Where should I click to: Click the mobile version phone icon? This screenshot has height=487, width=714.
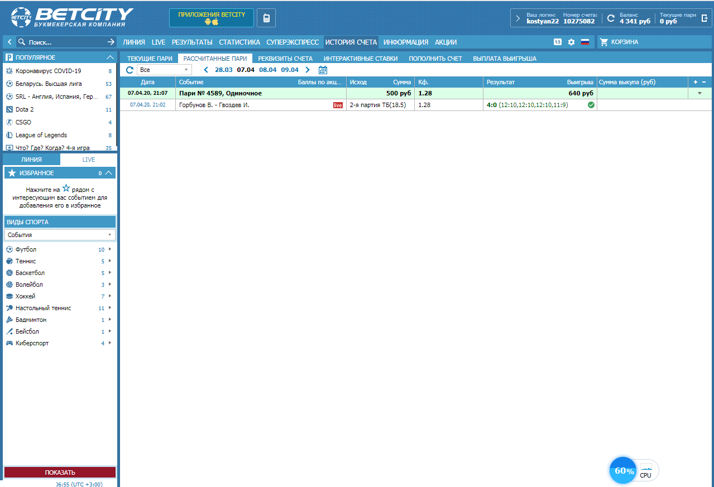(266, 18)
